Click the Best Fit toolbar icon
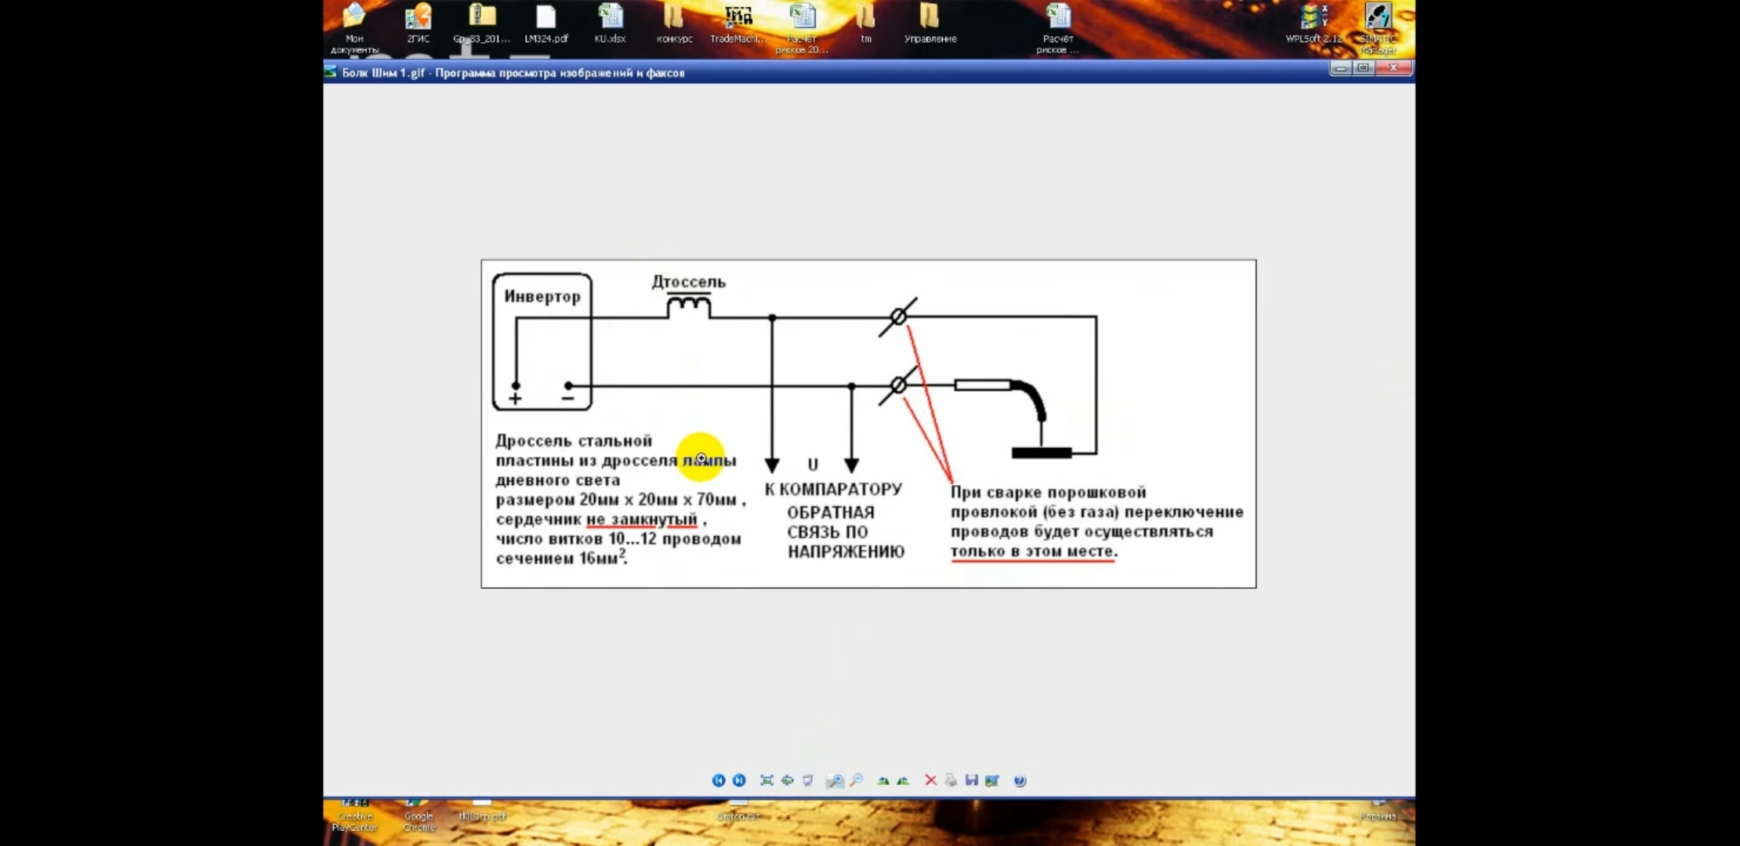 point(767,780)
